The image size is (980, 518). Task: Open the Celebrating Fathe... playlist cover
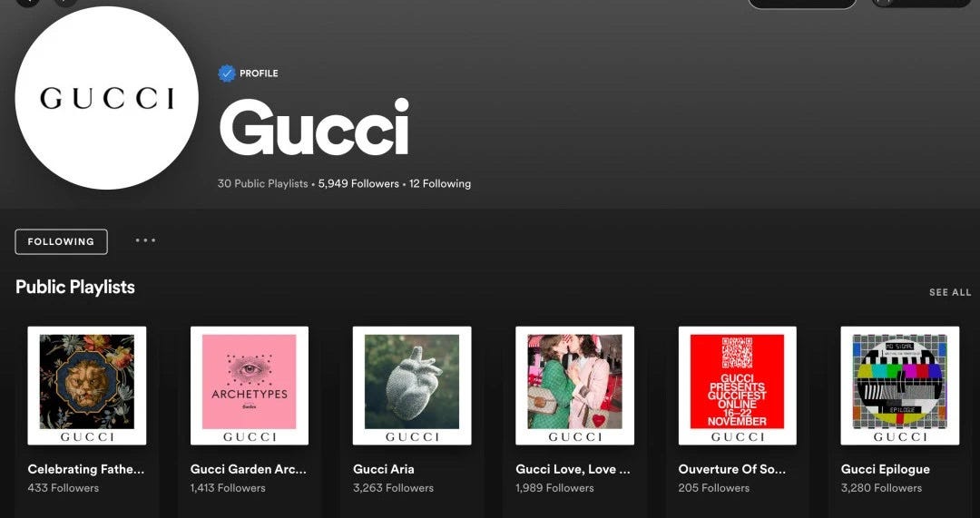(87, 386)
